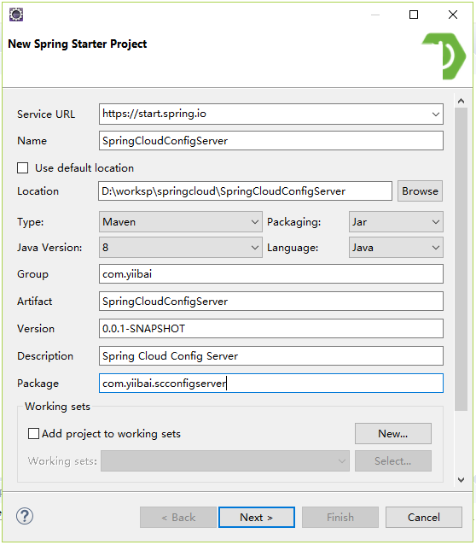Click the scrollbar down arrow

(x=461, y=480)
